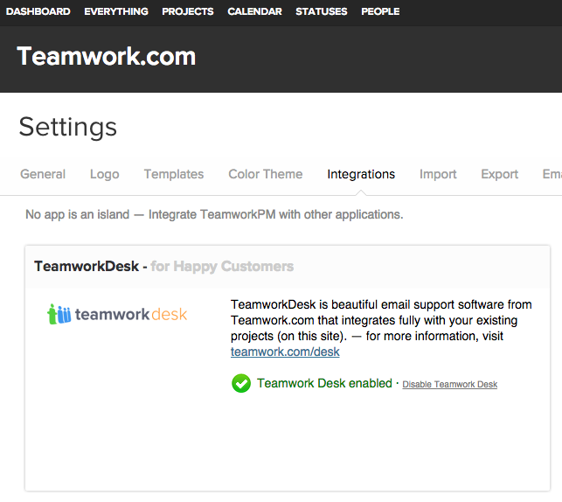Switch to the Import tab

pos(438,174)
